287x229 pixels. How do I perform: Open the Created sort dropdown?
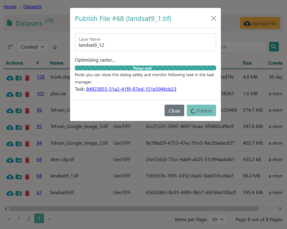(33, 47)
